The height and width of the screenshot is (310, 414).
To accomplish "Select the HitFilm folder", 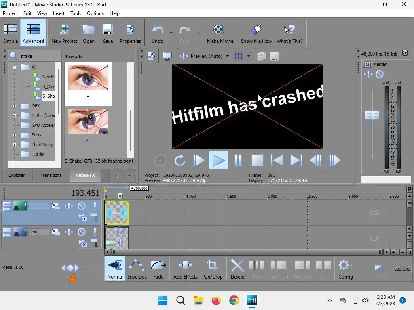I will coord(38,154).
